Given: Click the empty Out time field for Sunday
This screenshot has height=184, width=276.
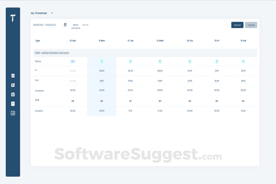Looking at the screenshot, I should point(73,81).
